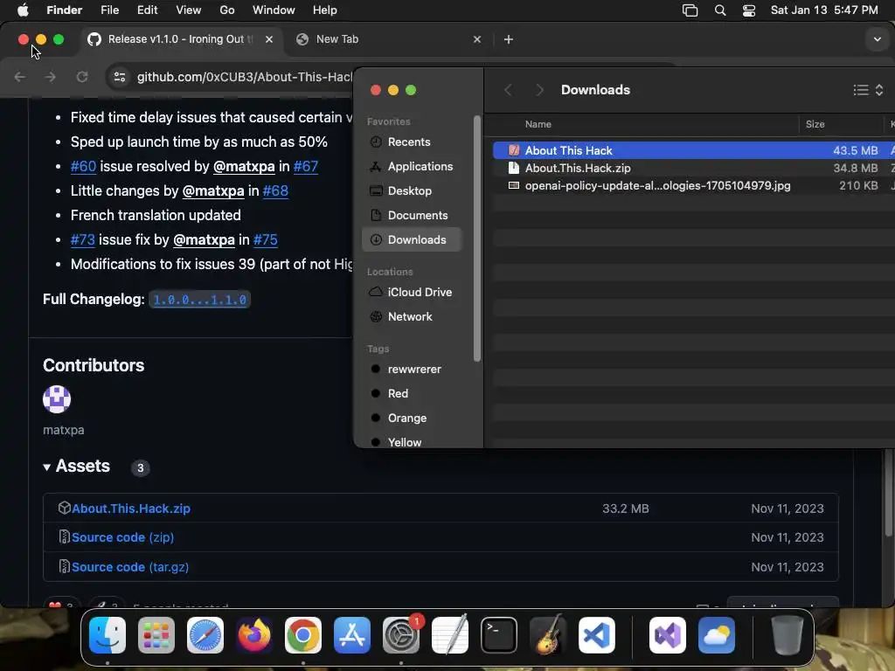Viewport: 895px width, 671px height.
Task: Launch Safari from the Dock
Action: tap(205, 635)
